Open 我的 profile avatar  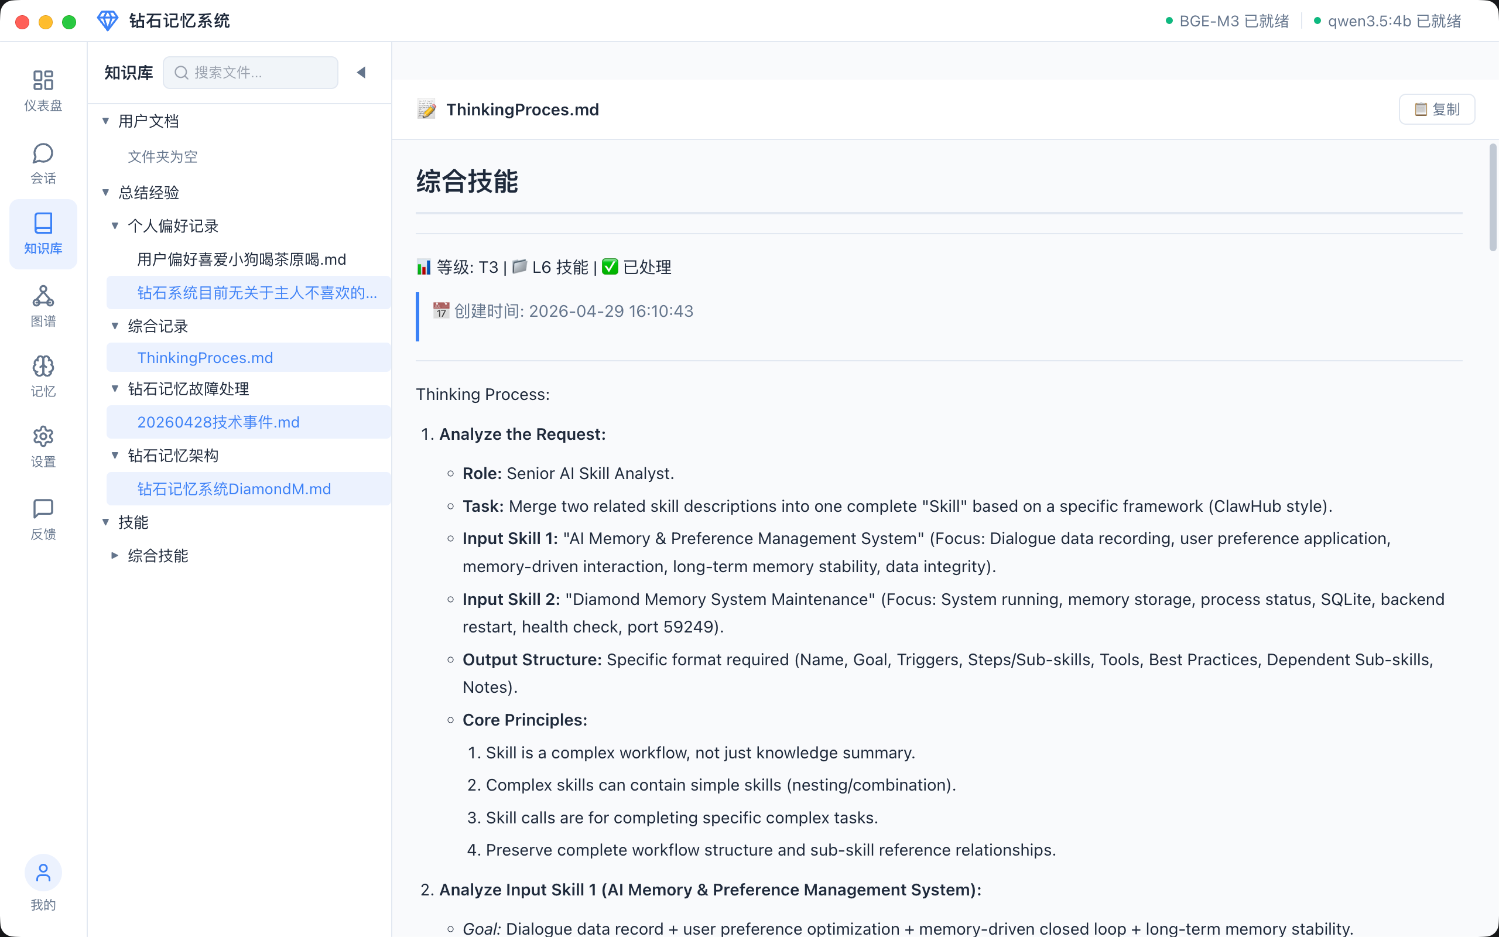pos(43,873)
